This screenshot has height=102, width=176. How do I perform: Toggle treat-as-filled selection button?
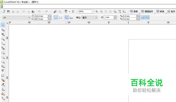(x=147, y=18)
